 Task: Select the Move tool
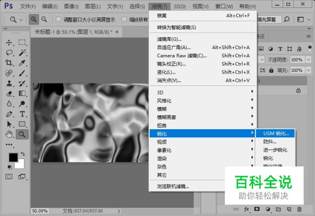(x=9, y=43)
